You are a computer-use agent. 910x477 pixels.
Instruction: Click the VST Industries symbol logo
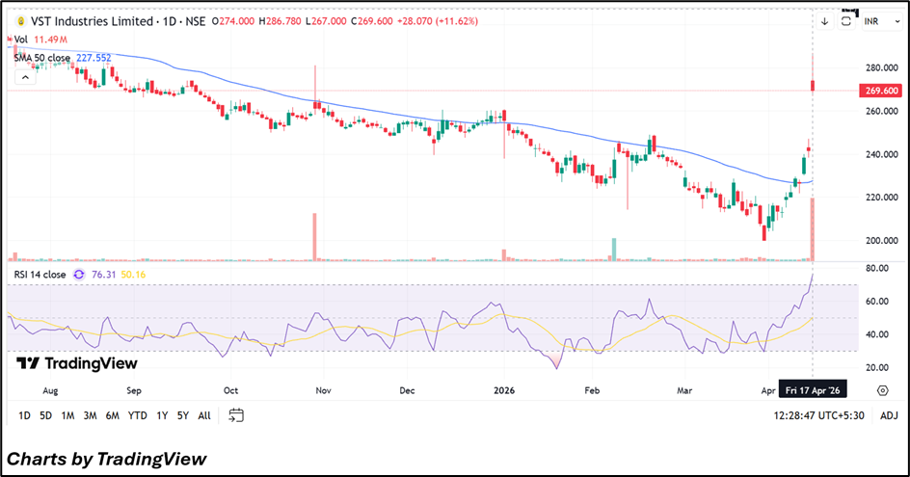click(x=22, y=21)
